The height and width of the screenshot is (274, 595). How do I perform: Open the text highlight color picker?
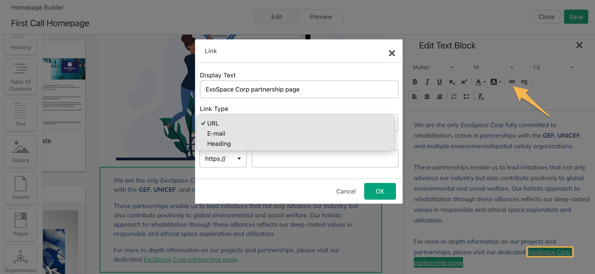coord(495,82)
